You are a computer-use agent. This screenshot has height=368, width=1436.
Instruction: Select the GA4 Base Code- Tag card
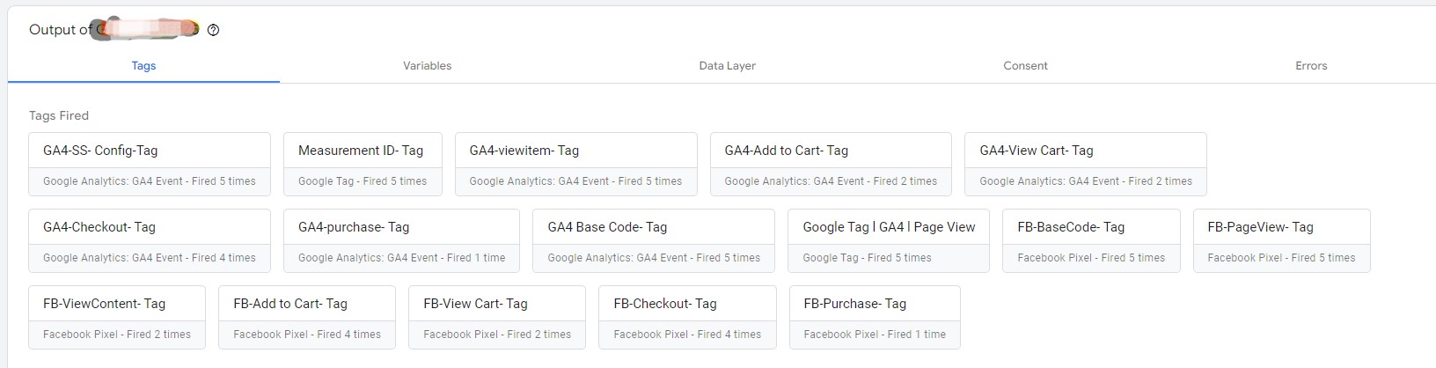tap(653, 240)
